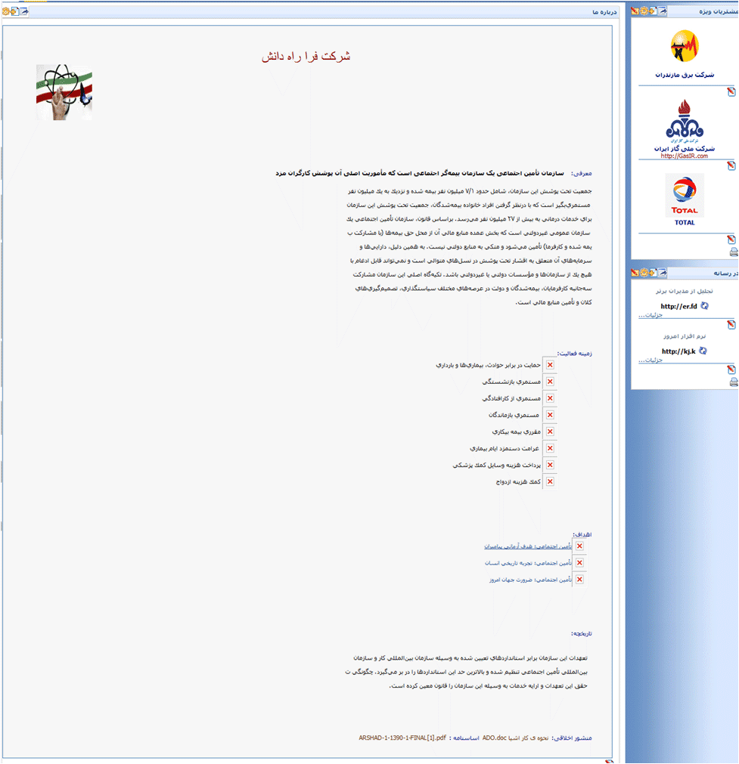The height and width of the screenshot is (764, 739).
Task: Click edit pencil icon below http://er.fd details
Action: coord(731,324)
